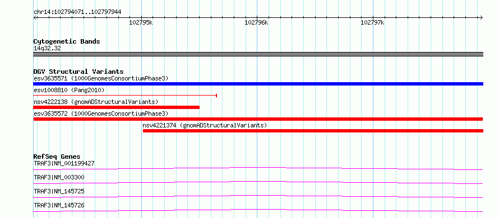Select the red esv3635572 variant bar
This screenshot has height=218, width=499.
[x=258, y=119]
